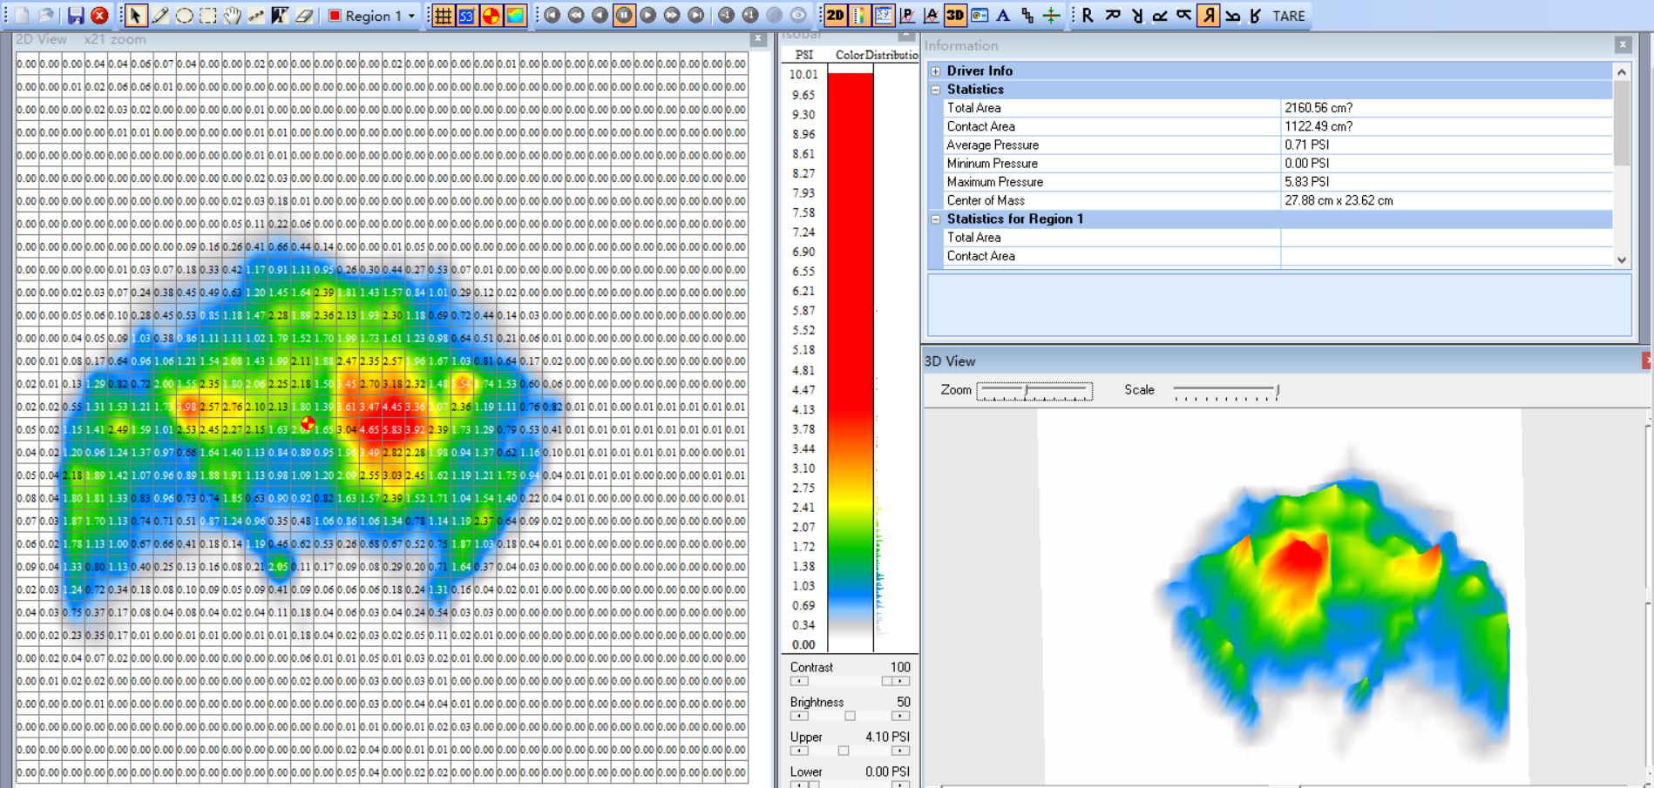This screenshot has width=1654, height=788.
Task: Toggle the grid overlay button
Action: click(444, 16)
